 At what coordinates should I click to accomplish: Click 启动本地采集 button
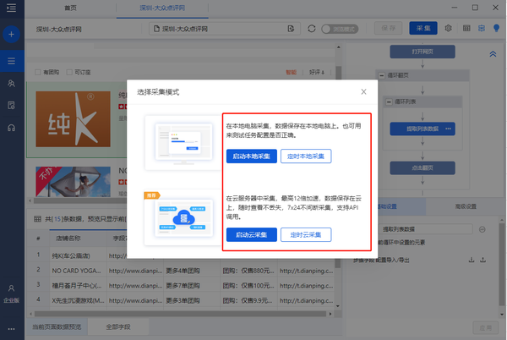pos(252,156)
